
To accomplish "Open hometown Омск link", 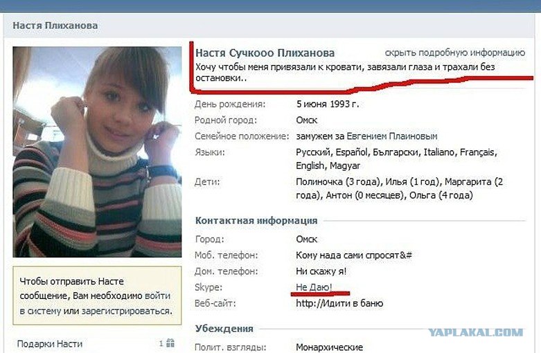I will click(x=306, y=120).
